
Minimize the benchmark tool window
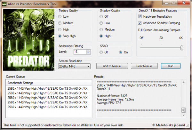coord(166,3)
